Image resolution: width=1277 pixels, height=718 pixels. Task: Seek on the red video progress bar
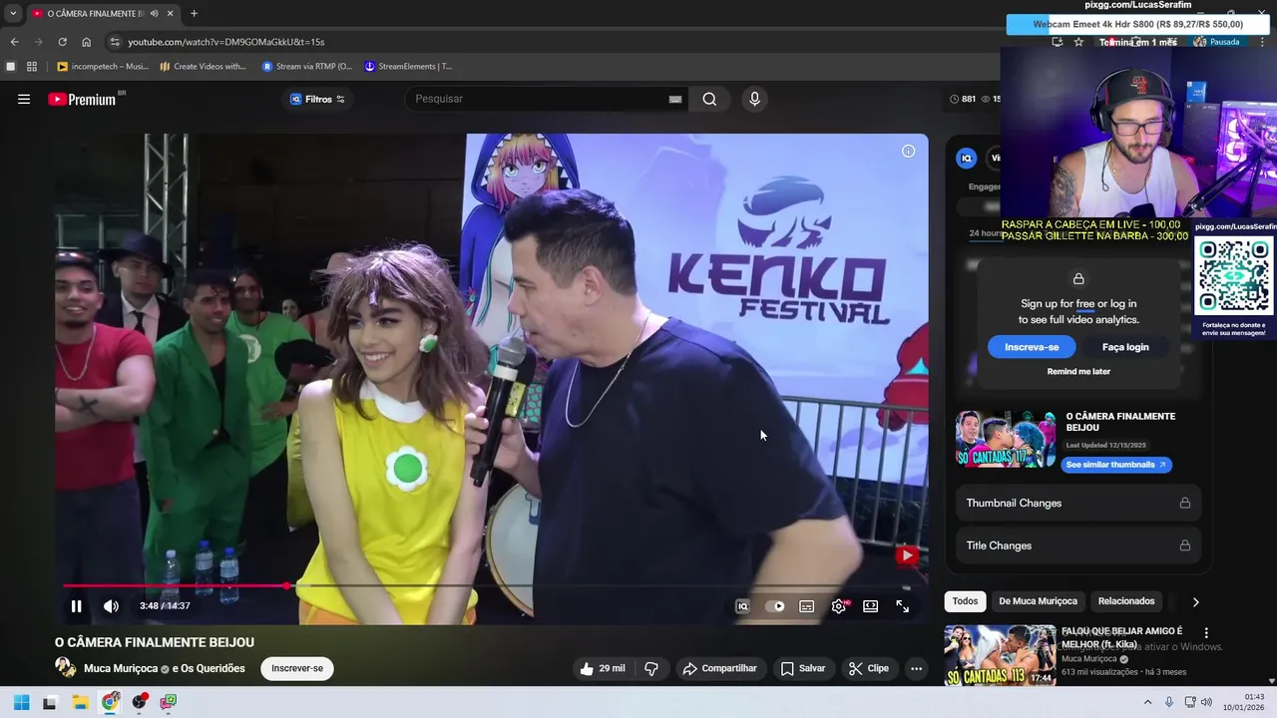[x=491, y=586]
